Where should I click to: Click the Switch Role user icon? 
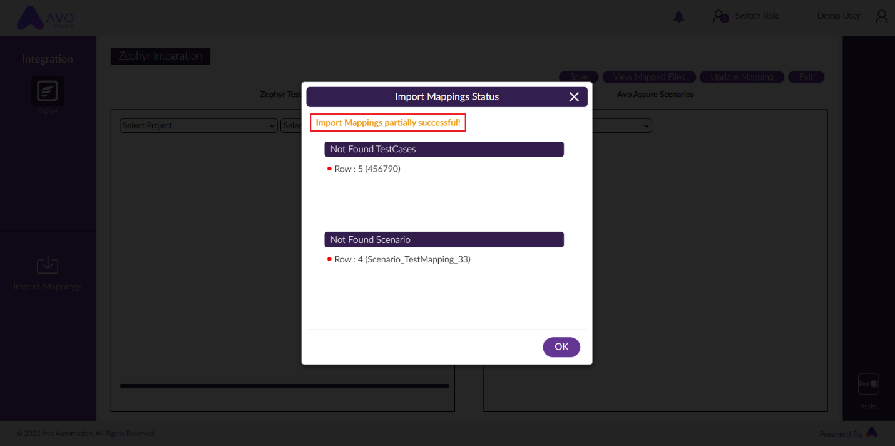(720, 16)
